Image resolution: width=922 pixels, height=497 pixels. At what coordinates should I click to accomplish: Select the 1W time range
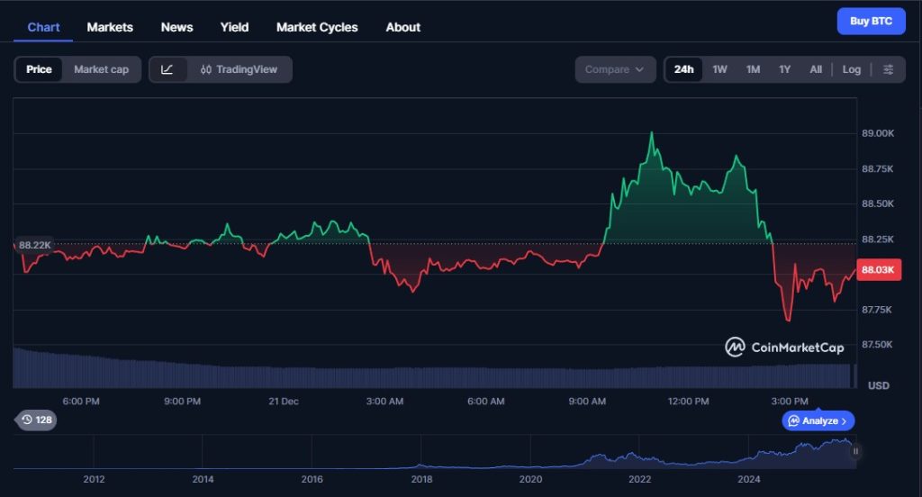click(x=719, y=69)
